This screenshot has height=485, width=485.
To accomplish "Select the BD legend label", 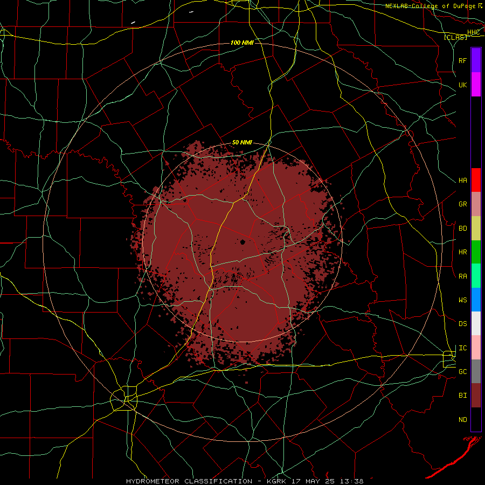I will pyautogui.click(x=463, y=228).
